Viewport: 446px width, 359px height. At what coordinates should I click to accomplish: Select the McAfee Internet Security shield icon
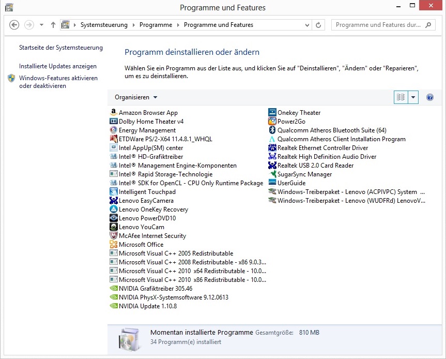click(x=114, y=236)
